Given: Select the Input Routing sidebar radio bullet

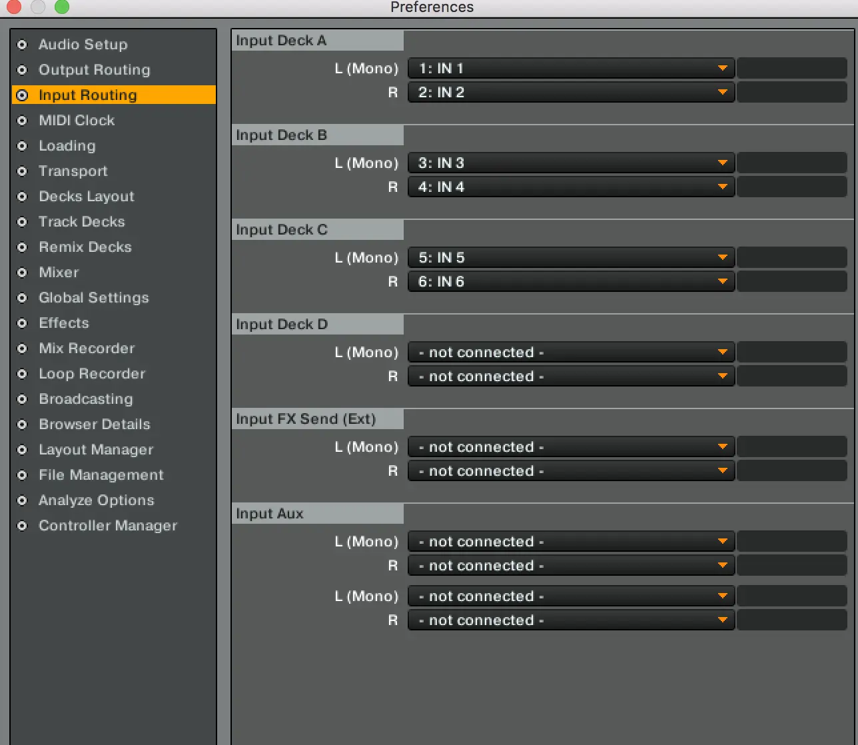Looking at the screenshot, I should [22, 95].
